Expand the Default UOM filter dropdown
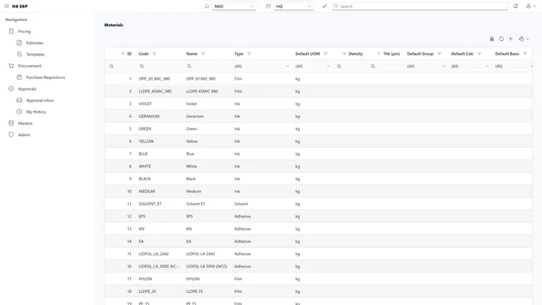The height and width of the screenshot is (305, 542). click(313, 66)
